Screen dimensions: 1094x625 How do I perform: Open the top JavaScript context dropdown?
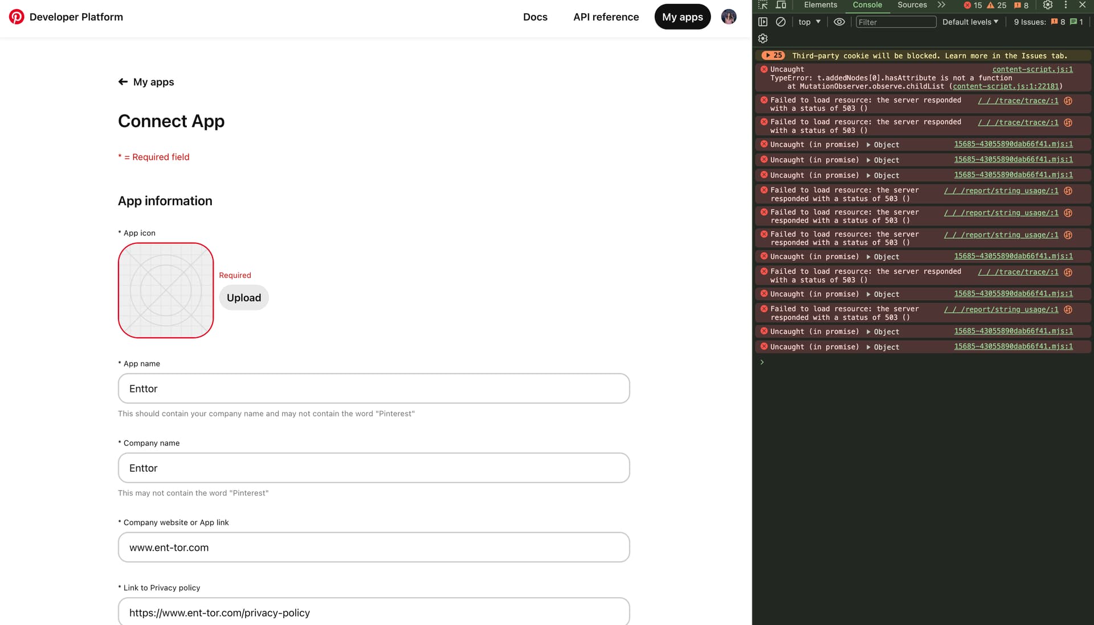(x=809, y=22)
